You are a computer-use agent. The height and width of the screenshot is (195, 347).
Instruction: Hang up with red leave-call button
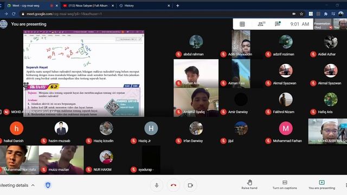click(x=173, y=185)
